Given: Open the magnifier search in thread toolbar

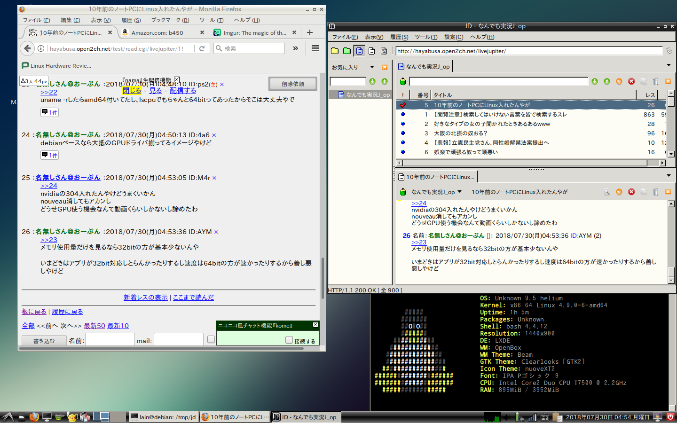Looking at the screenshot, I should pyautogui.click(x=607, y=192).
